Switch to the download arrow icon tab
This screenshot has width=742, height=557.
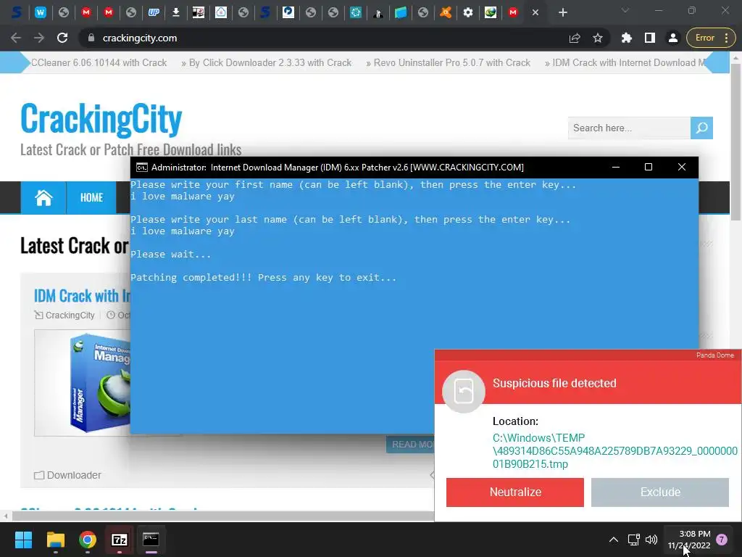coord(175,13)
